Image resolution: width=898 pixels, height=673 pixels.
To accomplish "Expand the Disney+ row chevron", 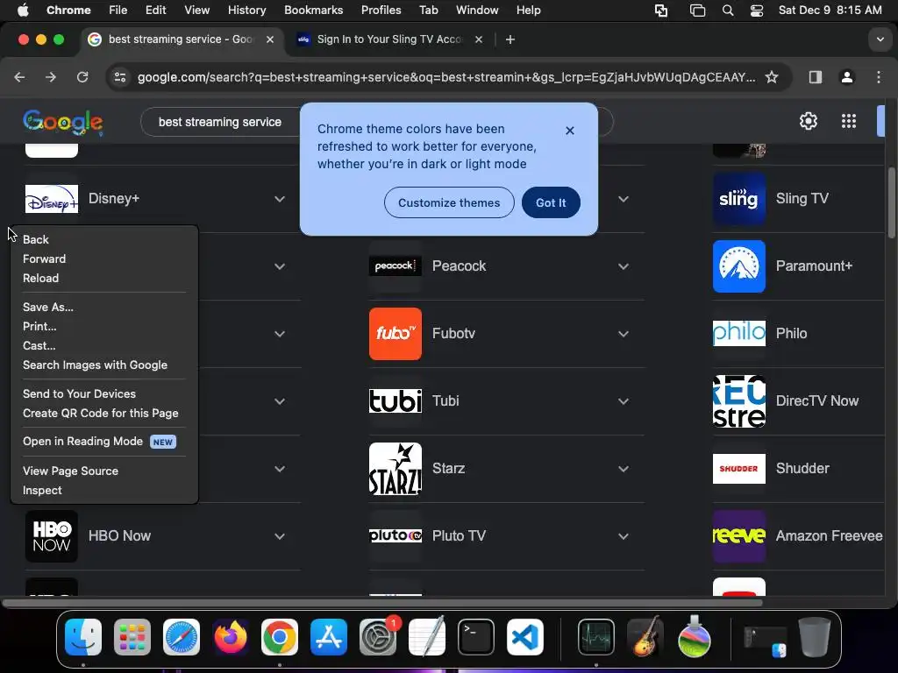I will pos(280,199).
